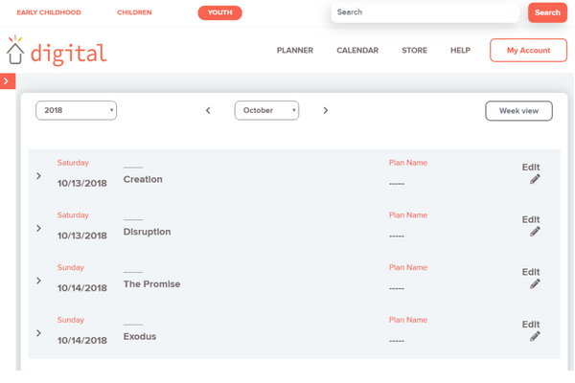Image resolution: width=575 pixels, height=383 pixels.
Task: Click the Disruption lesson title
Action: [147, 232]
